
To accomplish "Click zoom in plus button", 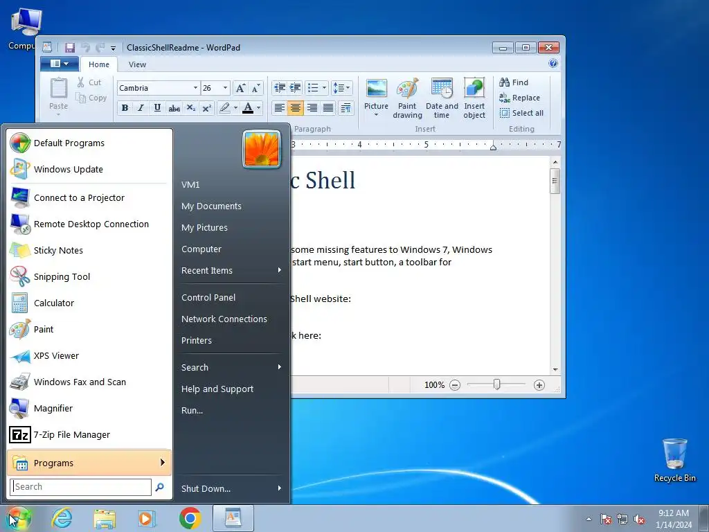I will pyautogui.click(x=539, y=385).
